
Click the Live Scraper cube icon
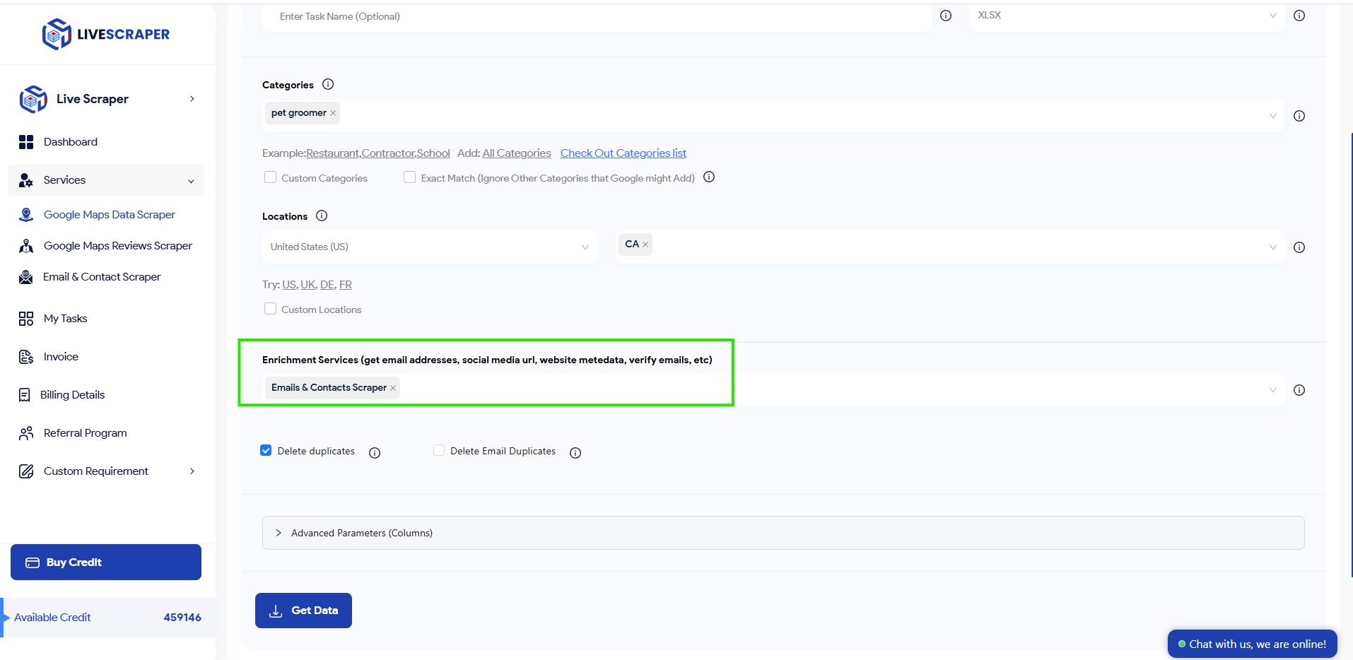pos(33,99)
